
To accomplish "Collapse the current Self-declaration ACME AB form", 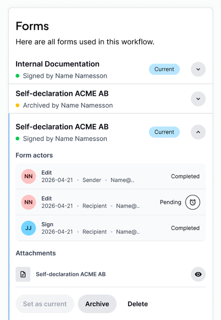I will tap(198, 132).
